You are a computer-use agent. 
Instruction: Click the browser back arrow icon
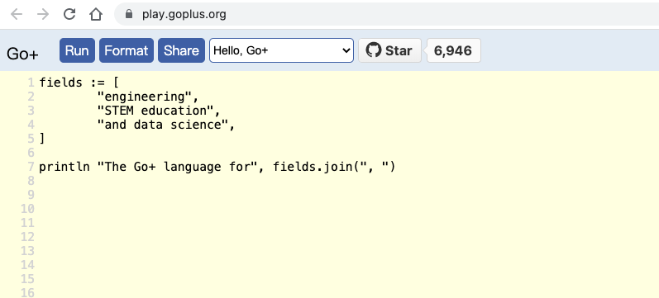click(17, 14)
